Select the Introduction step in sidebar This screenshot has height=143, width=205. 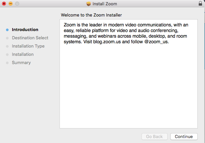click(x=25, y=30)
